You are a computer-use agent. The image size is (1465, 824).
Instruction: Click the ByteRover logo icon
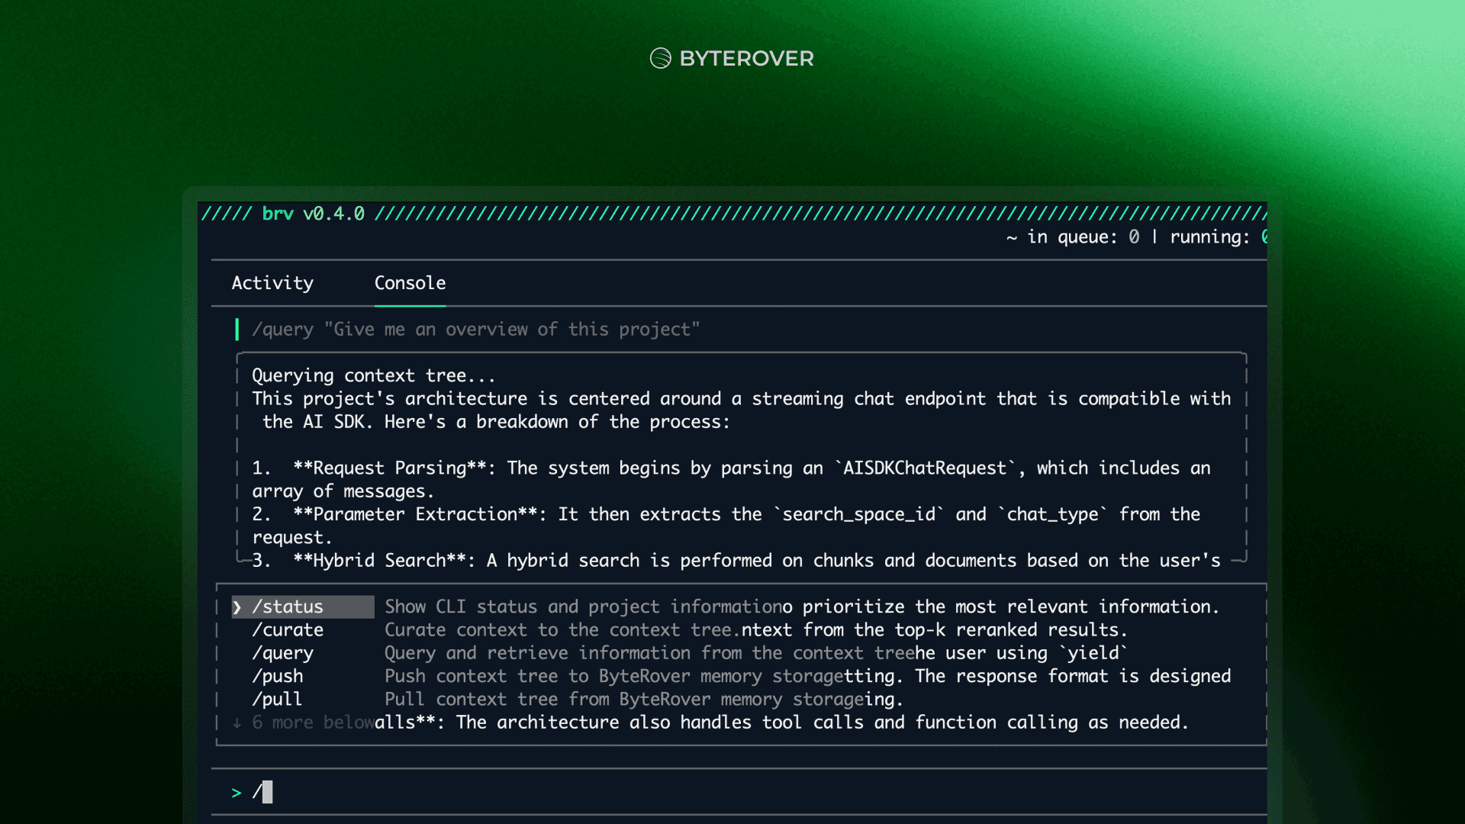(660, 58)
